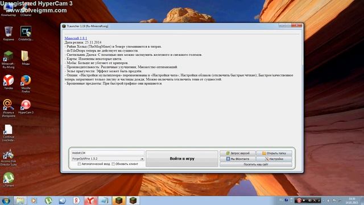Switch to second Minecraft block taskbar button
Image resolution: width=364 pixels, height=205 pixels.
133,200
